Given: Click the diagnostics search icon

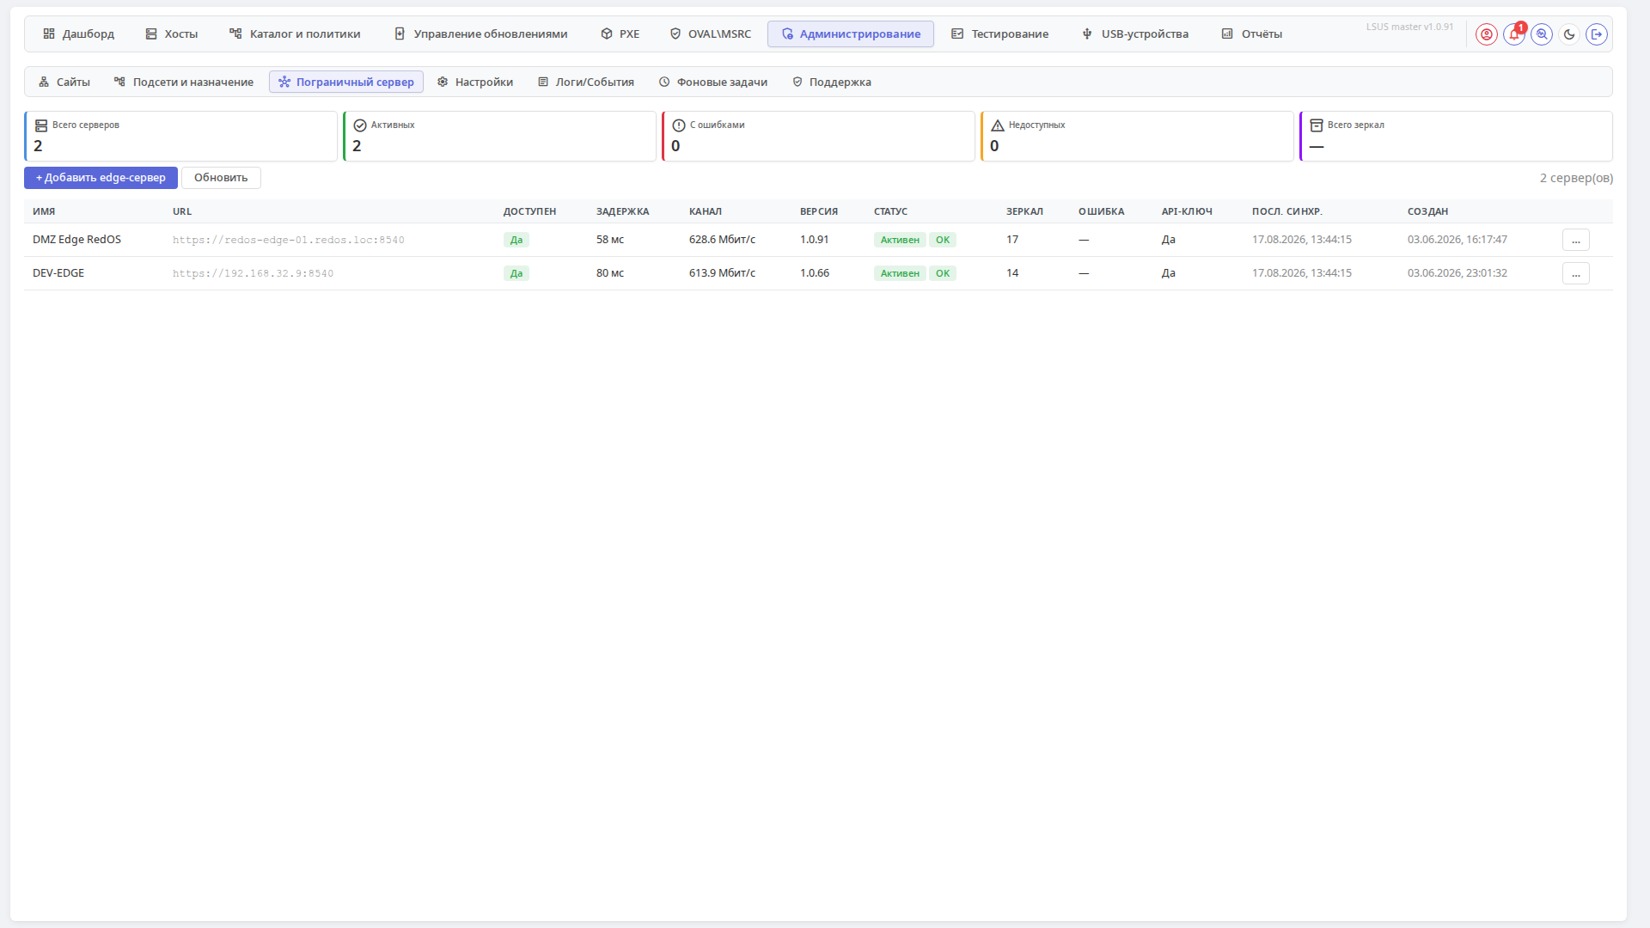Looking at the screenshot, I should coord(1542,34).
